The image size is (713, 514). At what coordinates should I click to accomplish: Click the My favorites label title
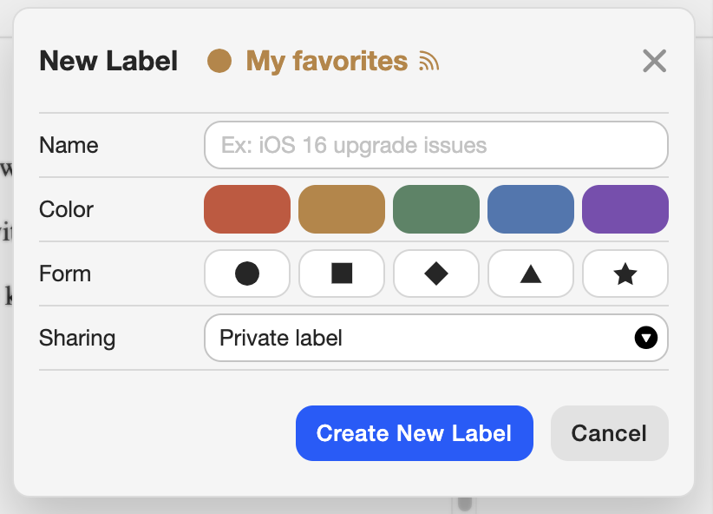tap(327, 62)
